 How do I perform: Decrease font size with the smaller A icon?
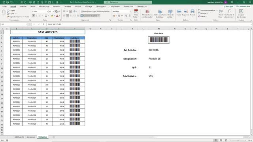[59, 11]
